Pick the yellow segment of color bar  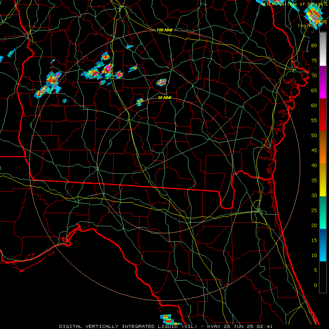(323, 180)
